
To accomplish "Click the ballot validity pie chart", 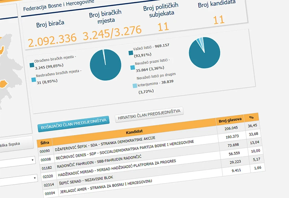I will point(204,53).
